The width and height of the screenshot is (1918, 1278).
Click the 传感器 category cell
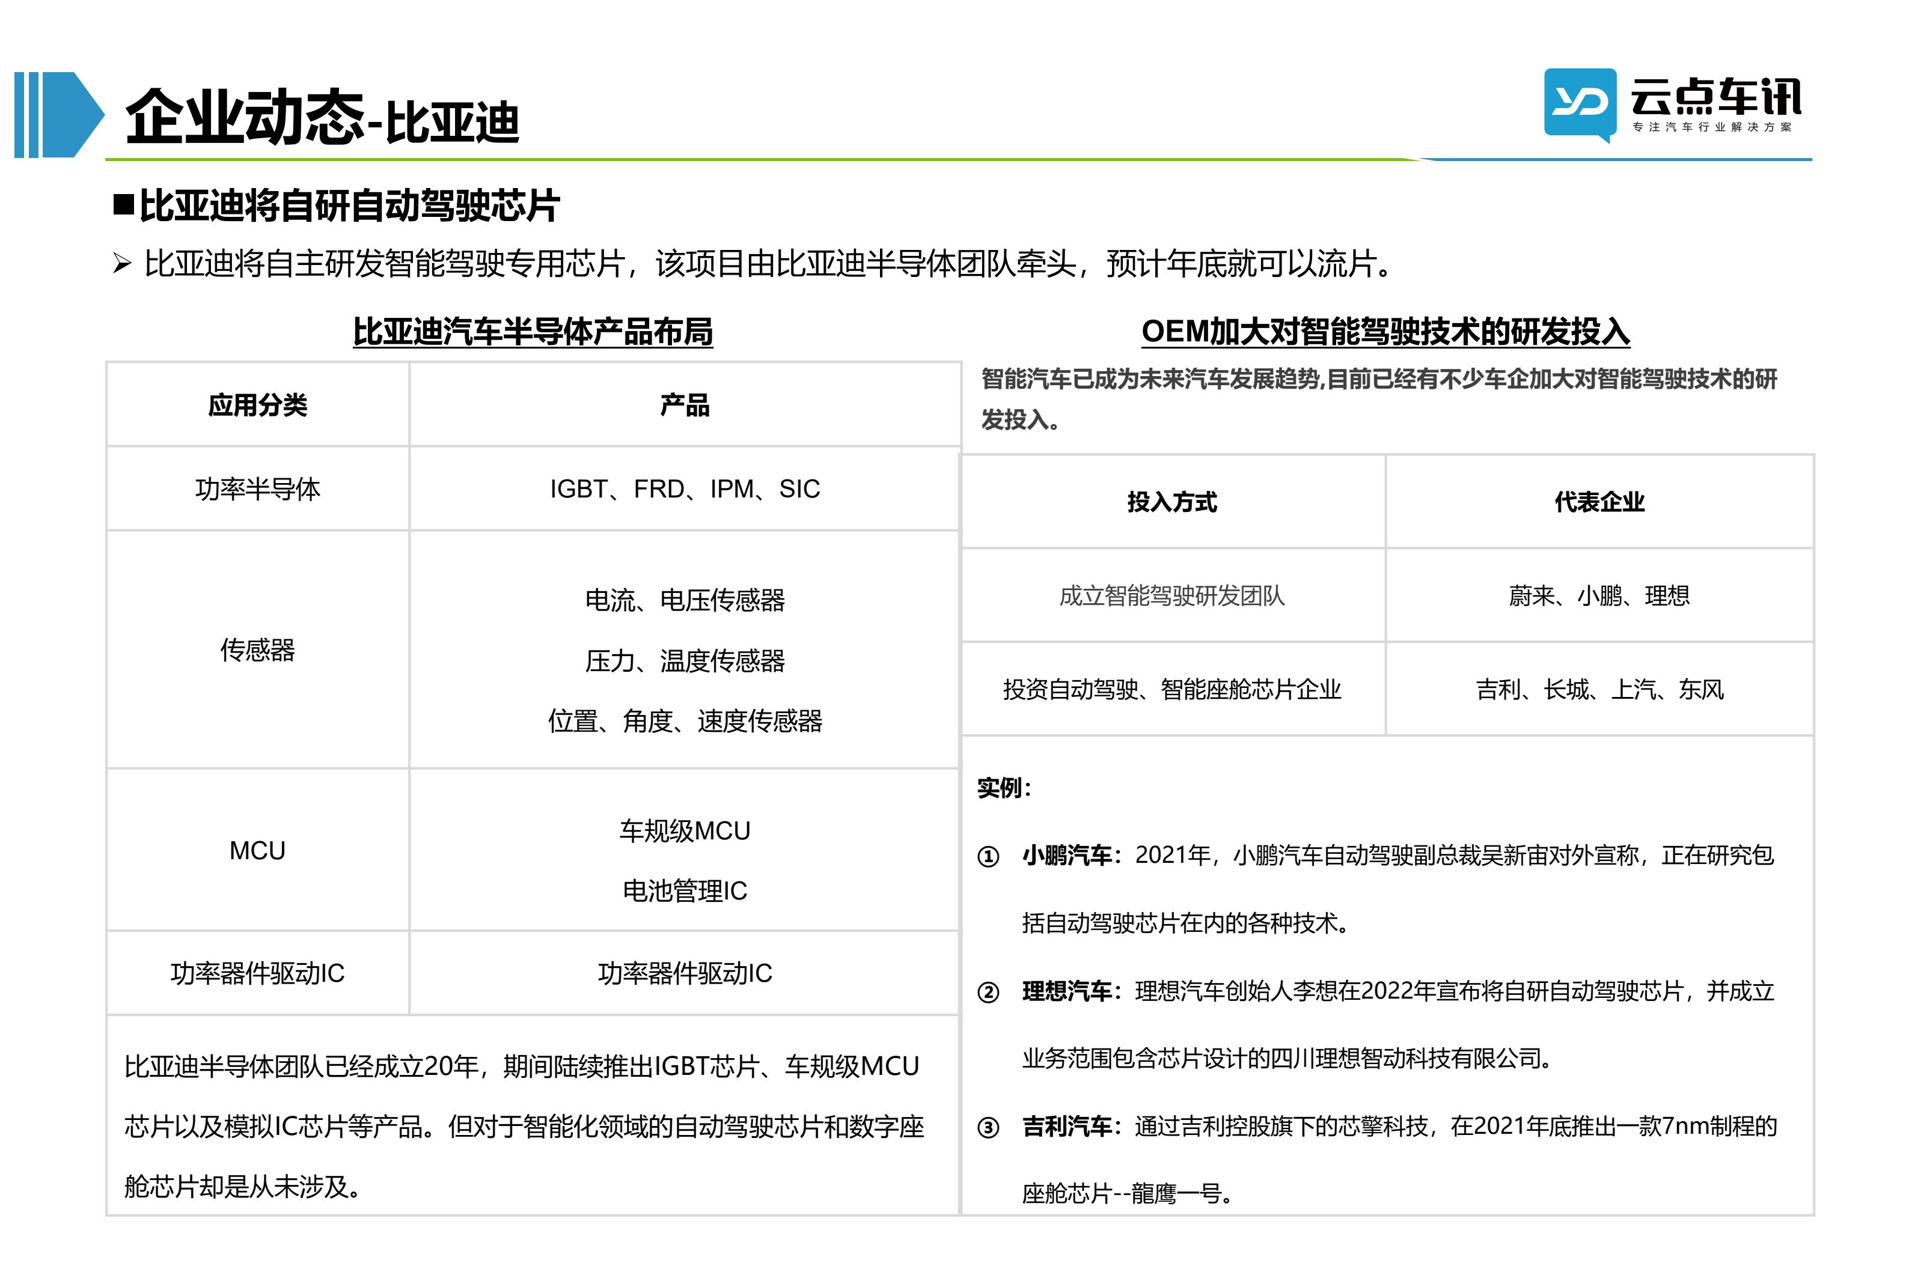point(258,650)
